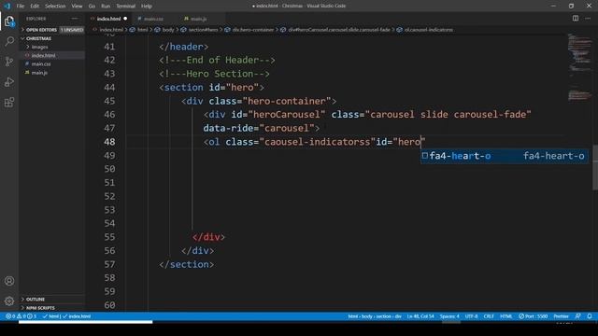Click the 'End of Header' comment line
Viewport: 598px width, 336px height.
pos(217,60)
